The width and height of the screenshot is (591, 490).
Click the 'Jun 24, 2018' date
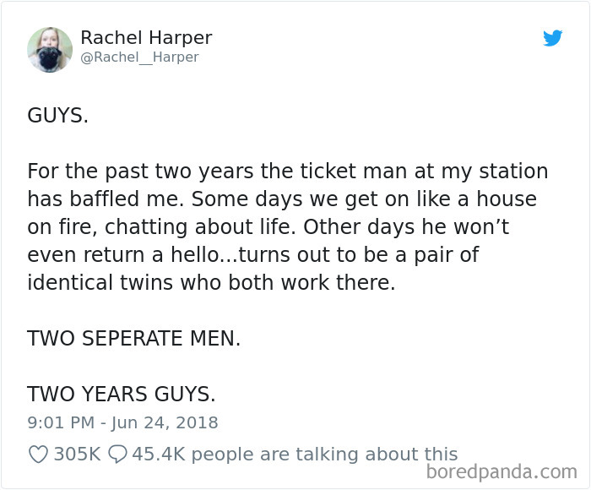(x=165, y=423)
